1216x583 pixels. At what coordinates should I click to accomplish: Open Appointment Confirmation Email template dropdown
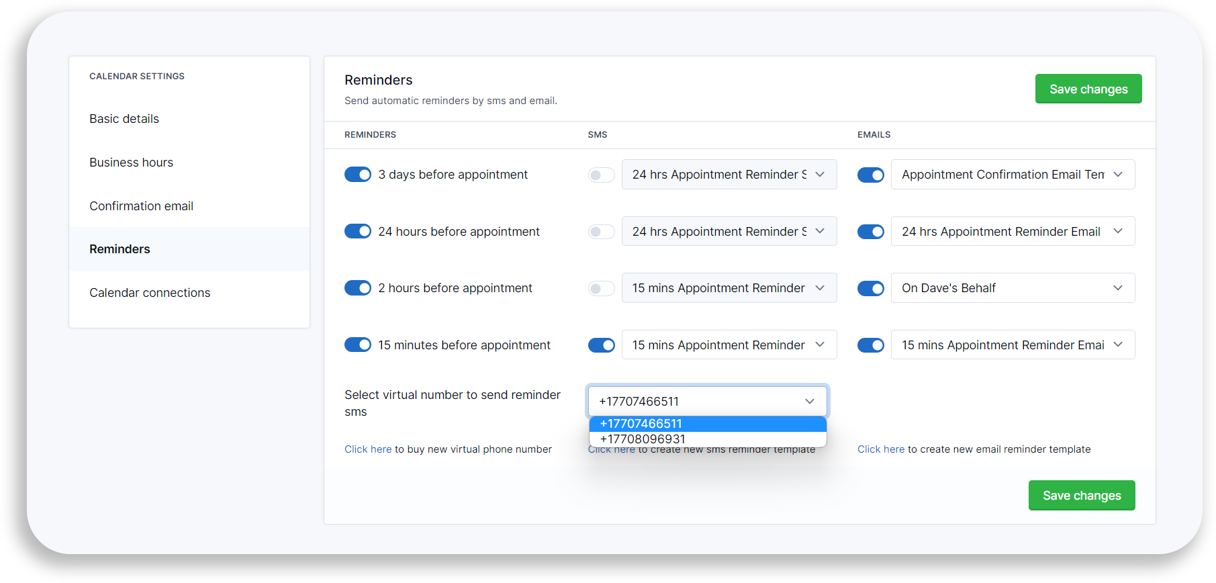pyautogui.click(x=1012, y=175)
